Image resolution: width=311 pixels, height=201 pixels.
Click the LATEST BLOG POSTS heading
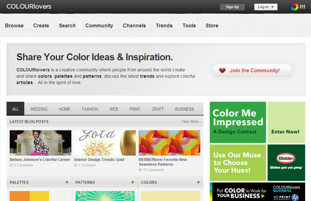click(x=29, y=122)
